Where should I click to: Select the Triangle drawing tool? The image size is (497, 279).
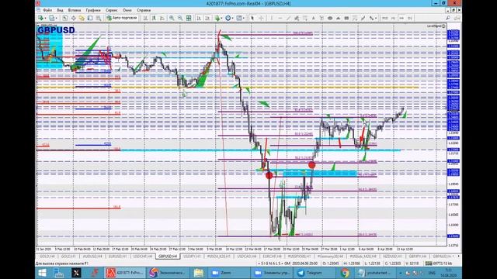coord(339,18)
